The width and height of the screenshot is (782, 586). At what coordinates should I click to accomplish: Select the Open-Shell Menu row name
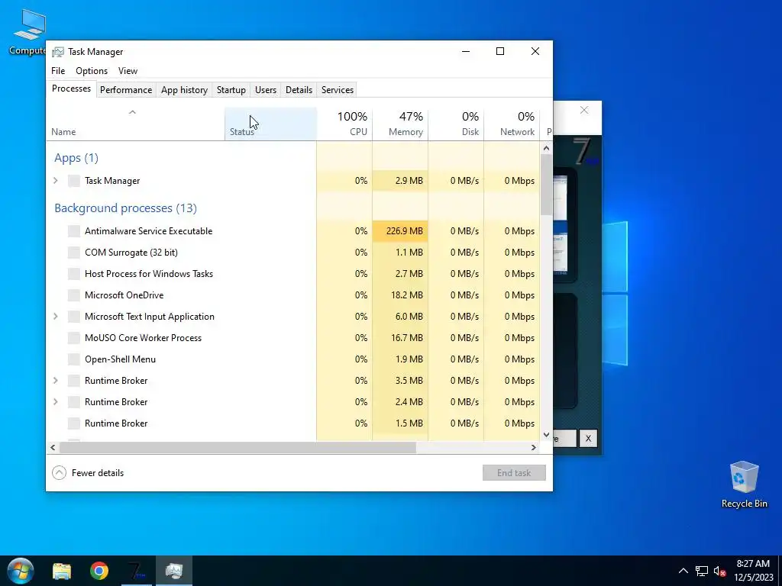pyautogui.click(x=120, y=359)
